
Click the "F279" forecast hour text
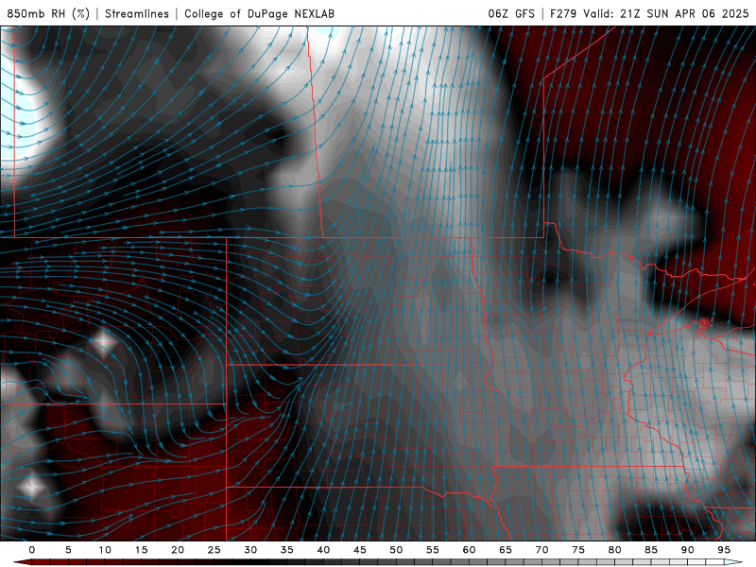point(562,13)
